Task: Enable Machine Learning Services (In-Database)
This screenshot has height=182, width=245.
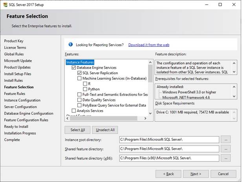Action: tap(80, 79)
